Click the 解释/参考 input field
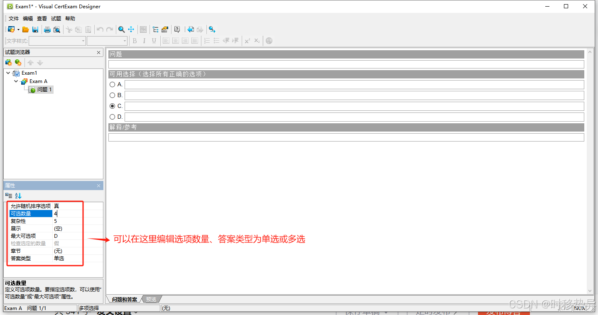The width and height of the screenshot is (598, 315). click(x=346, y=137)
